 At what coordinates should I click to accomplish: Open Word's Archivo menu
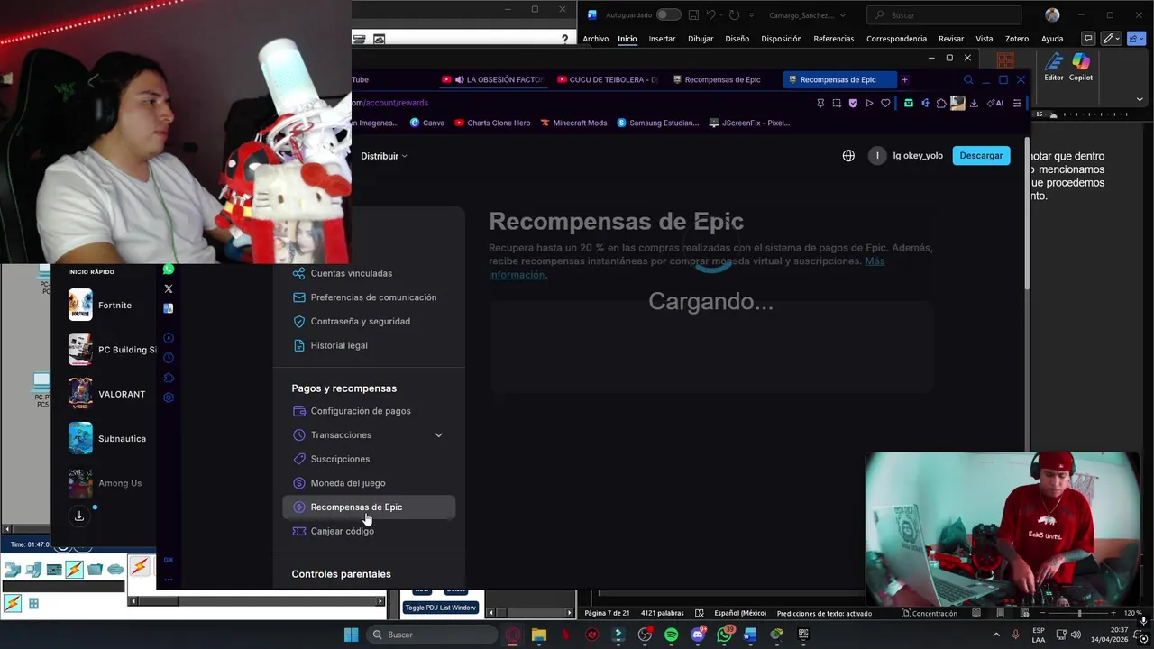coord(595,39)
